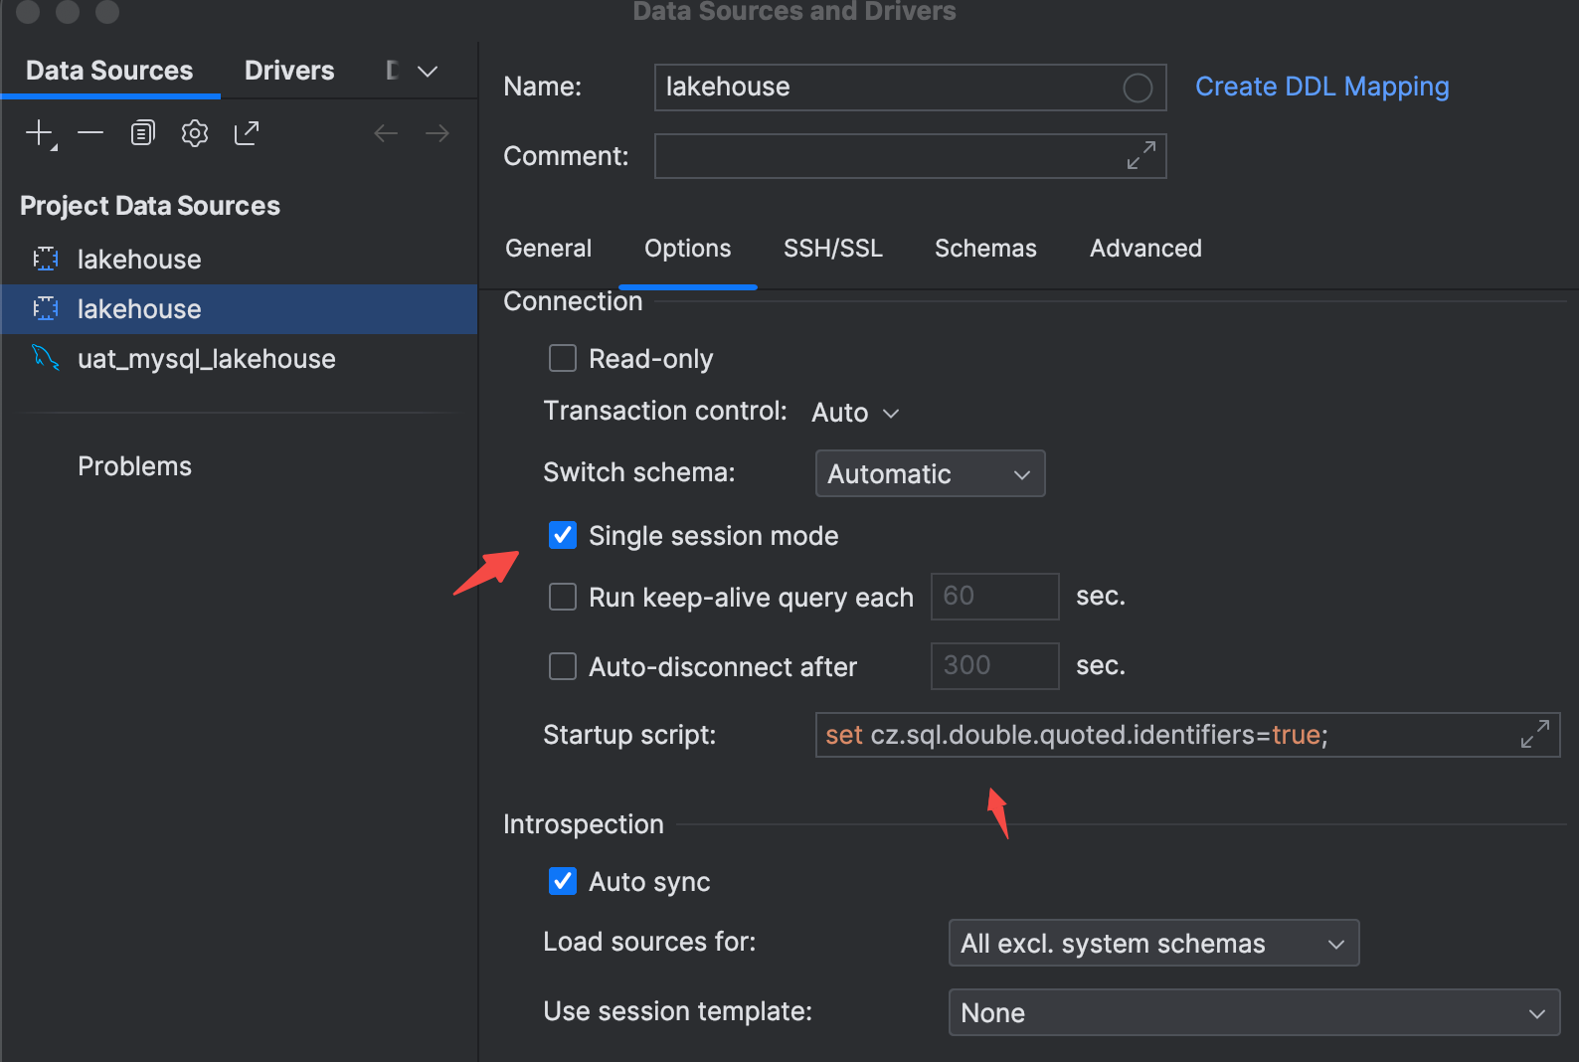The image size is (1579, 1062).
Task: Open the Advanced tab
Action: [x=1145, y=249]
